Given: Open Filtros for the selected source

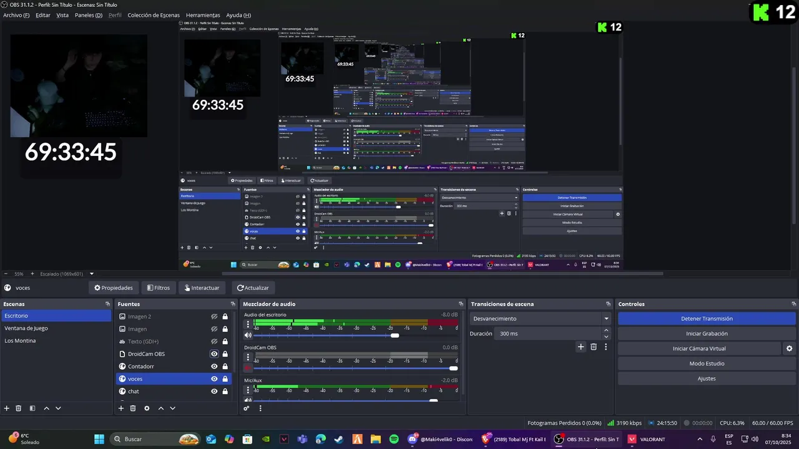Looking at the screenshot, I should pos(158,288).
